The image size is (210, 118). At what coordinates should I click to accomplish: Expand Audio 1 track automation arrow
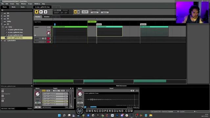35,35
